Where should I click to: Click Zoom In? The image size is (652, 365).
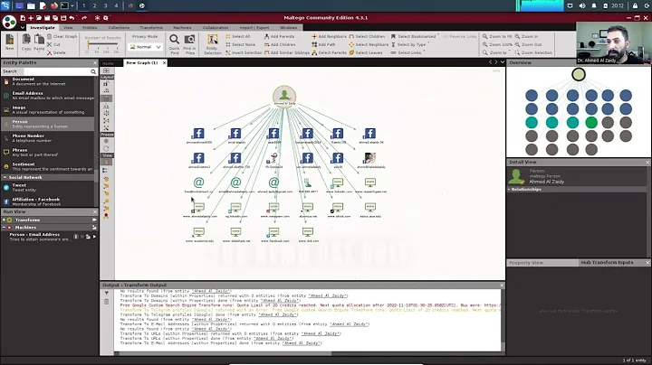point(526,36)
